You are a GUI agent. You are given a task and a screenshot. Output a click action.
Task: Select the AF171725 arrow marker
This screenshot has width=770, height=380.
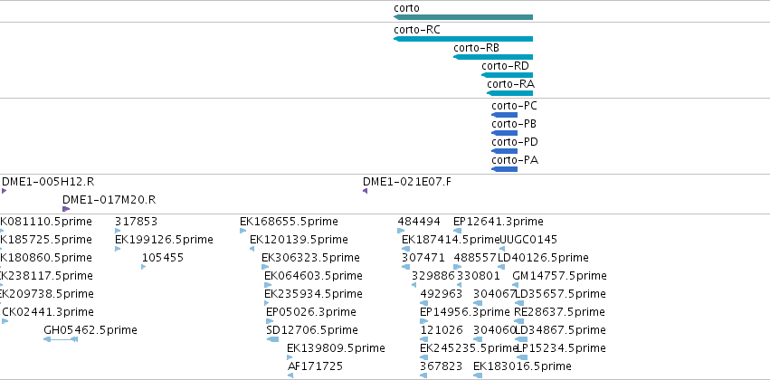[x=290, y=375]
